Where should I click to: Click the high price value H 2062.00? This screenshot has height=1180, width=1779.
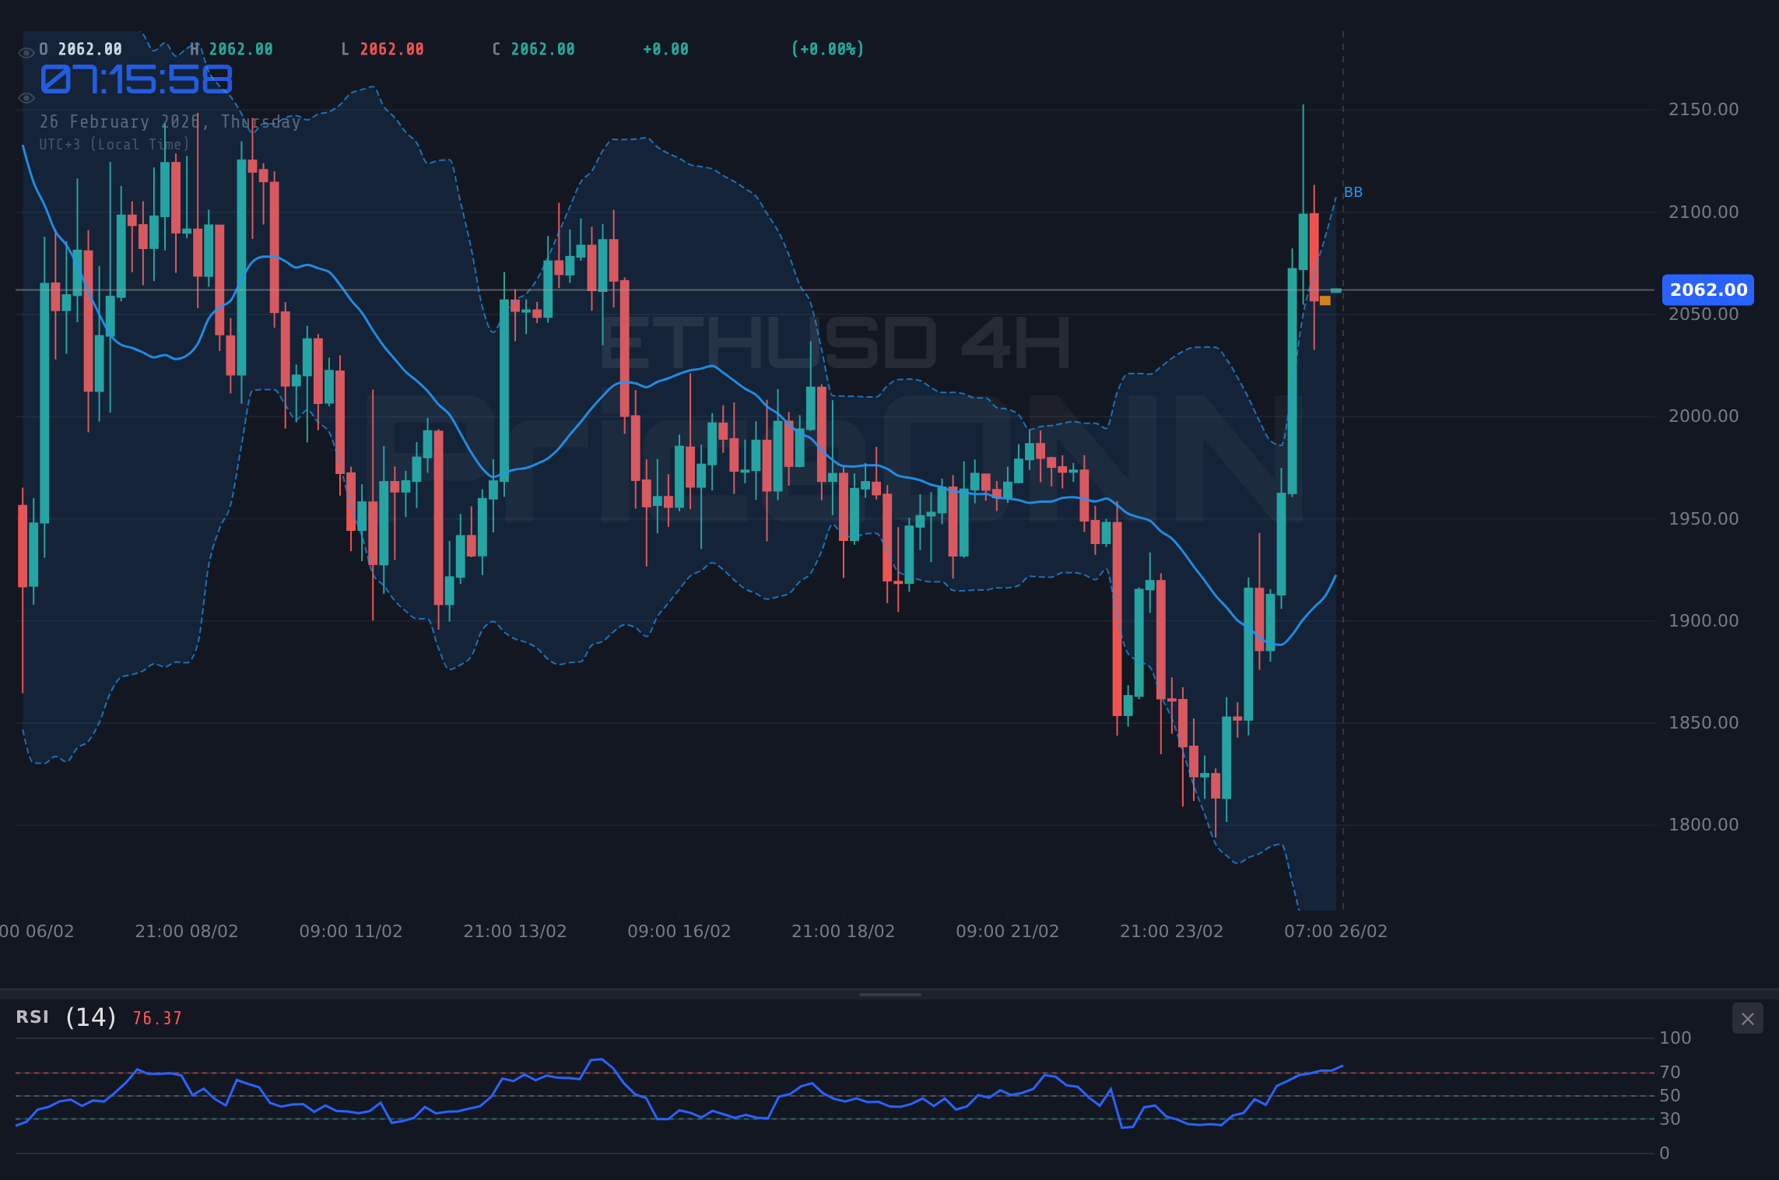click(232, 48)
